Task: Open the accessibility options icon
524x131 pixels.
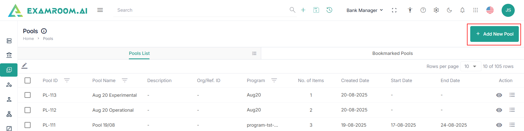Action: tap(410, 10)
